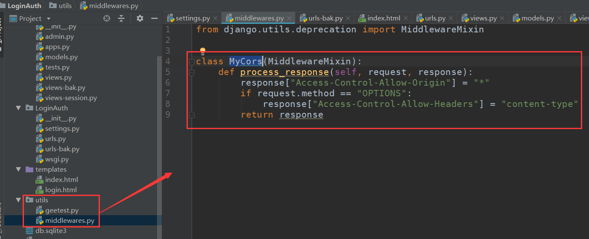Collapse the utils folder

[x=18, y=200]
